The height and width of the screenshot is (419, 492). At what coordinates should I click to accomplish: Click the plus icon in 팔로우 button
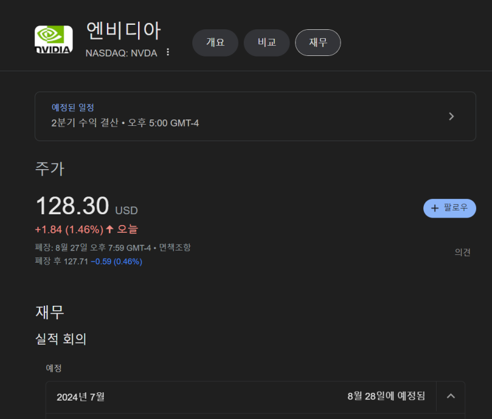[435, 208]
